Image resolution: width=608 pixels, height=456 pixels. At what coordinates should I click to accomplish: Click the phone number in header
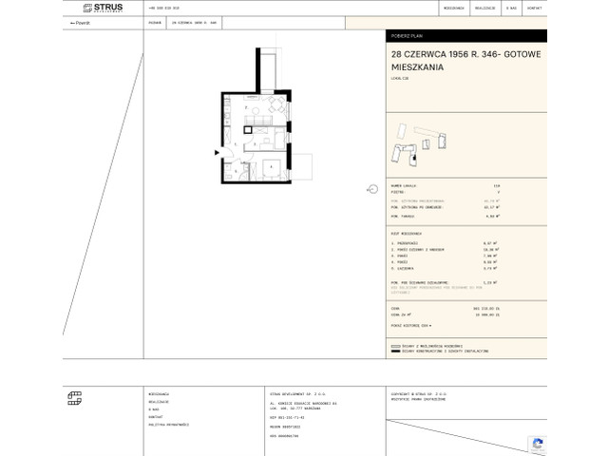pos(164,8)
